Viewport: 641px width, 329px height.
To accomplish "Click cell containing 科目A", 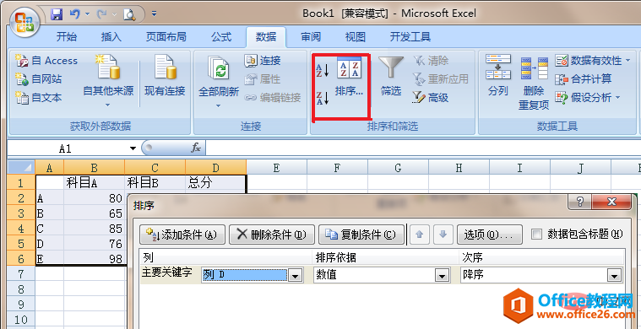I will point(94,182).
